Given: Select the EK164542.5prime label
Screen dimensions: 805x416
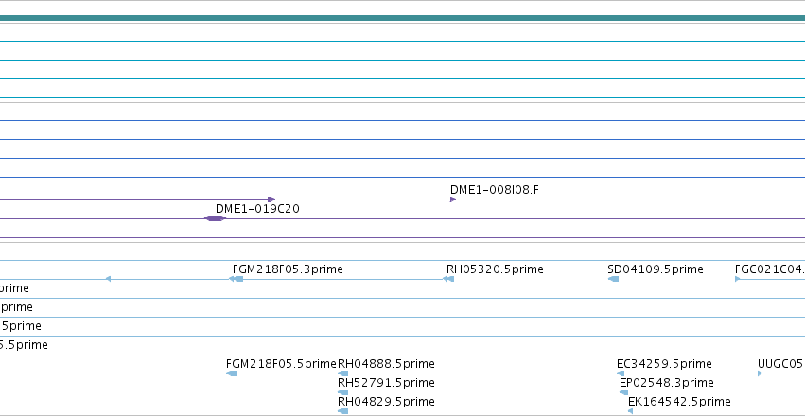Looking at the screenshot, I should point(679,402).
